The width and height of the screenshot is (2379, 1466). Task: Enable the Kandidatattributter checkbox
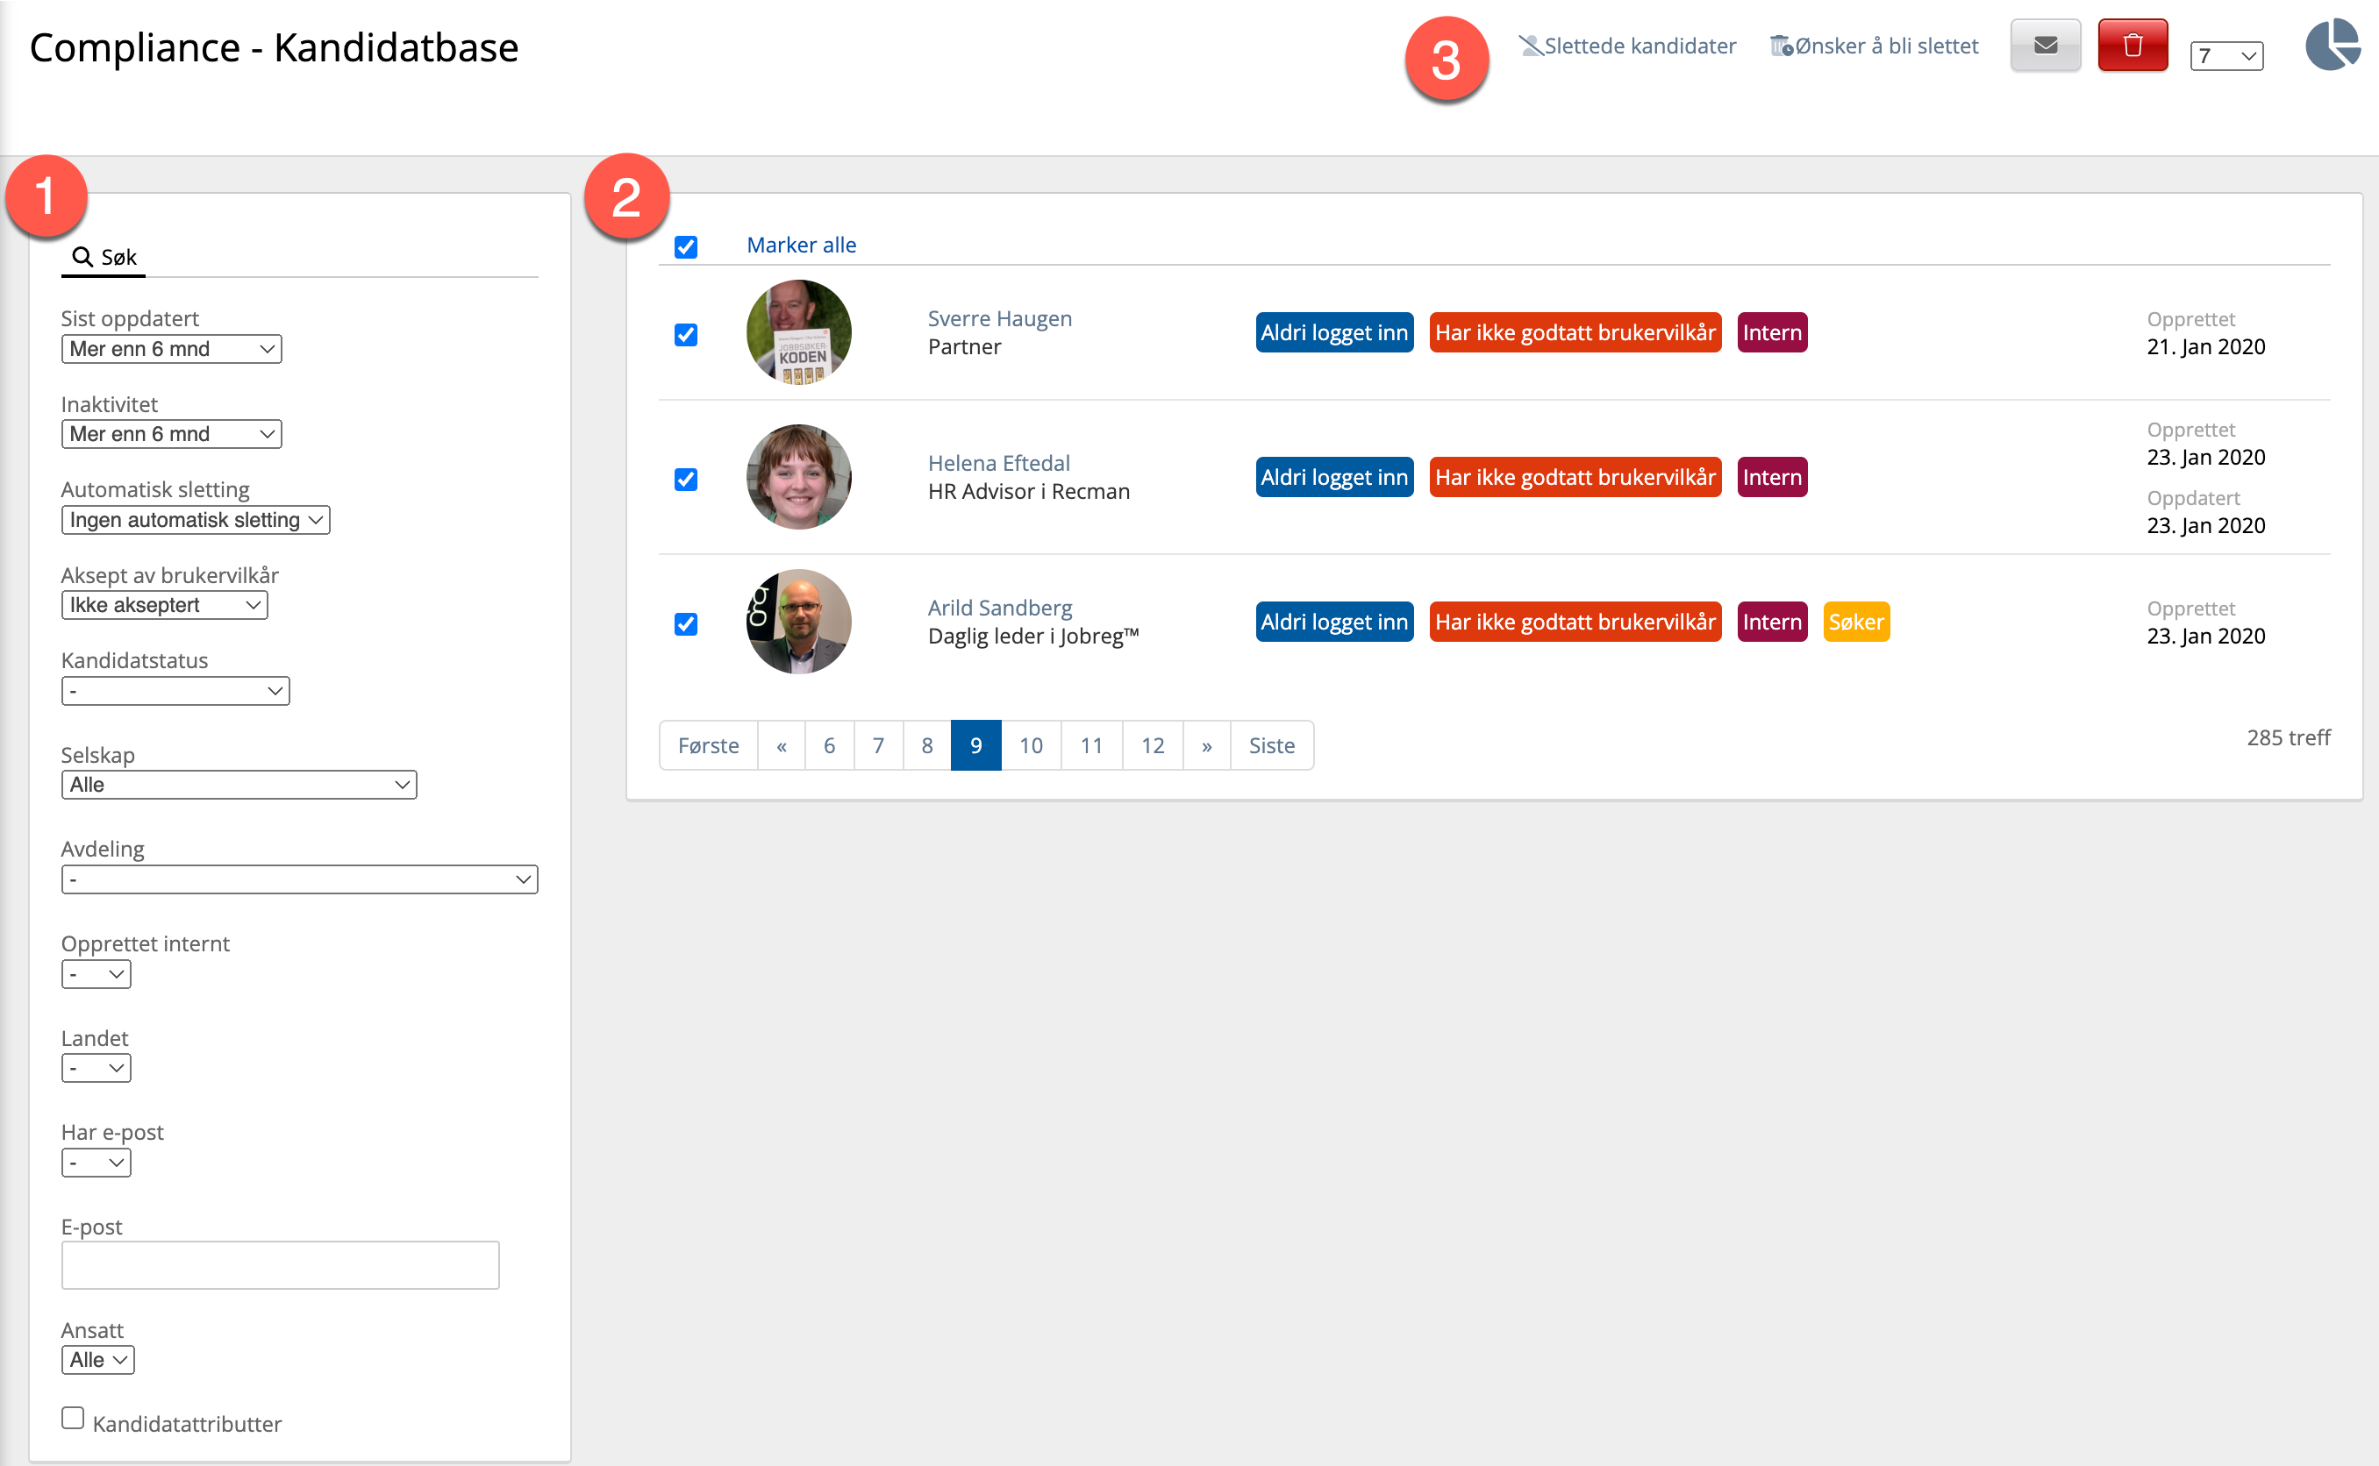73,1418
